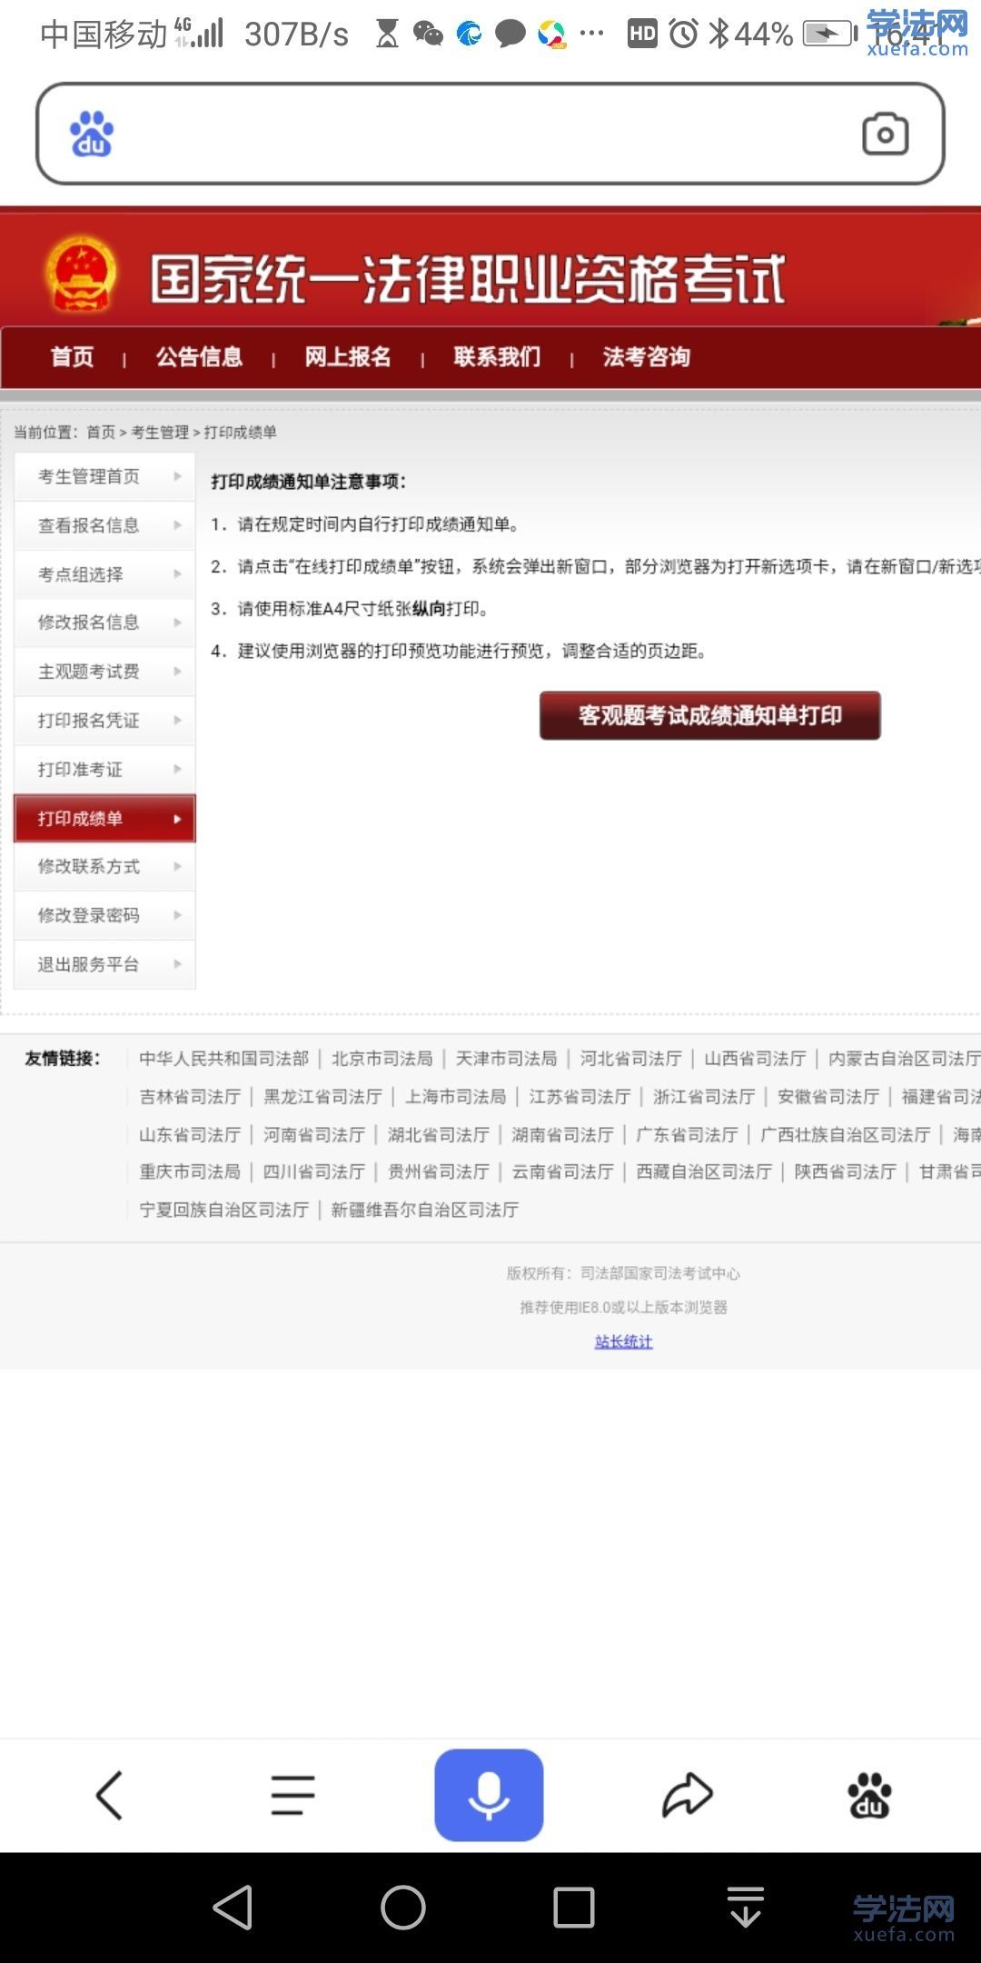981x1963 pixels.
Task: Open 四川省司法厅 link
Action: tap(313, 1172)
